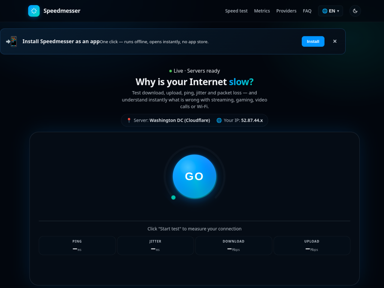Viewport: 384px width, 288px height.
Task: Click the IP address 52.87.44.x
Action: point(252,120)
